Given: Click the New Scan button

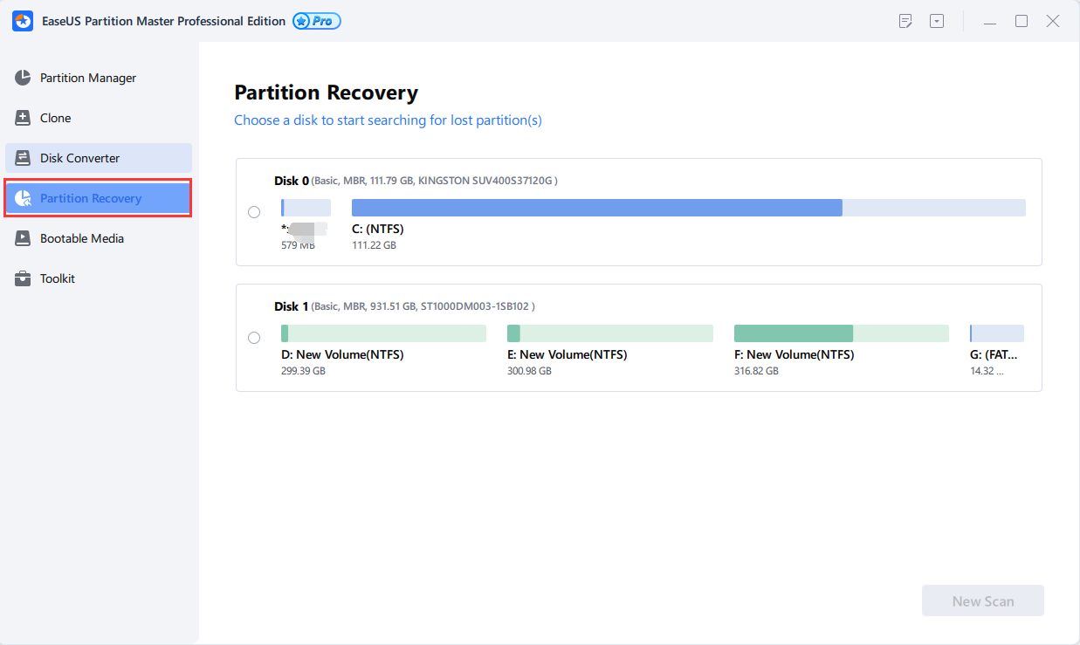Looking at the screenshot, I should pos(982,600).
